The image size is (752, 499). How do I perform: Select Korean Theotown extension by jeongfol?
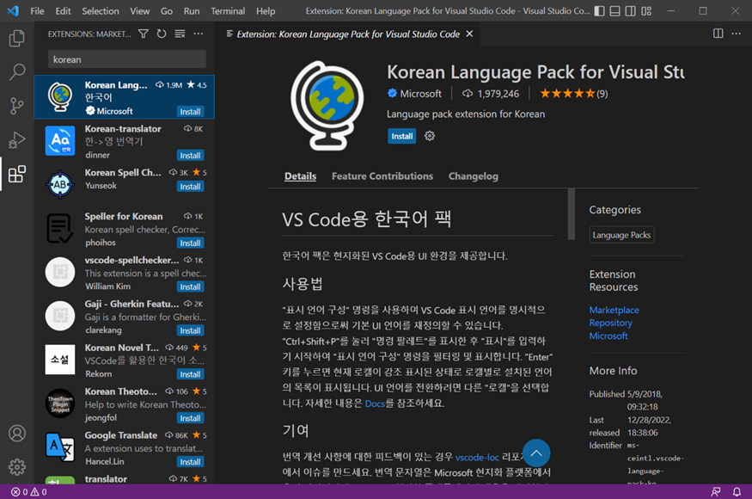[x=125, y=404]
